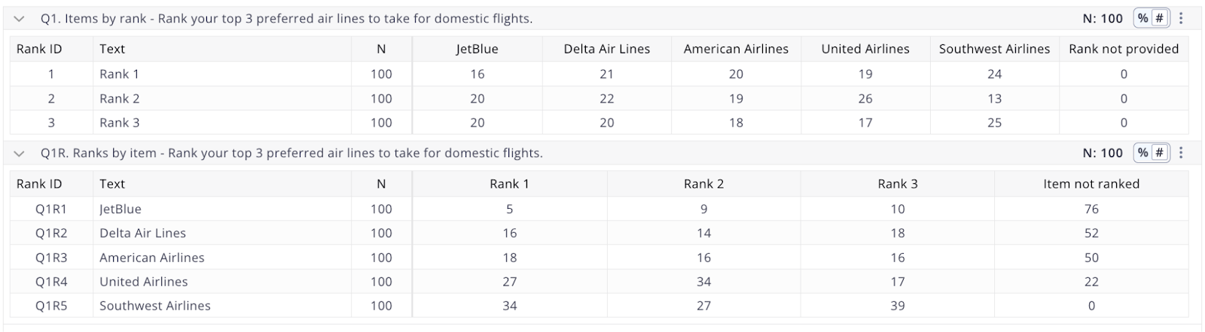Click the Rank 2 column header in Q1R
Viewport: 1205px width, 332px height.
(x=703, y=184)
